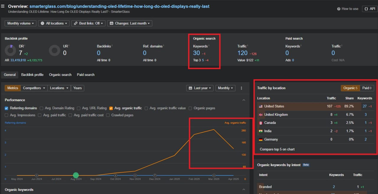The image size is (378, 194).
Task: Collapse the Performance section chevron
Action: point(244,100)
